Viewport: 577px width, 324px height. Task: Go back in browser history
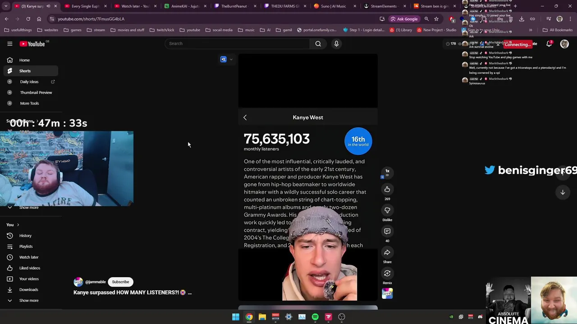[x=6, y=19]
